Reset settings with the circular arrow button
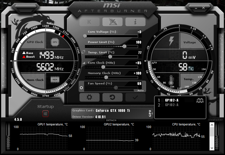This screenshot has width=225, height=155. click(113, 97)
